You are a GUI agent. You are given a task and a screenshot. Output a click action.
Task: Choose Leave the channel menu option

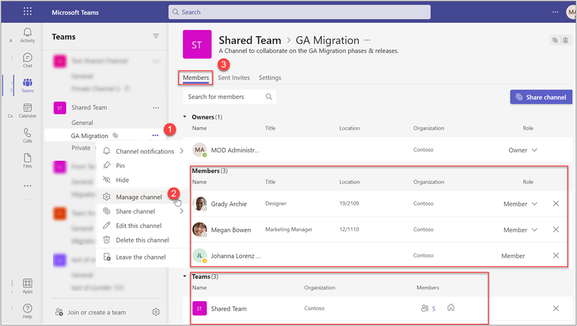click(x=141, y=257)
